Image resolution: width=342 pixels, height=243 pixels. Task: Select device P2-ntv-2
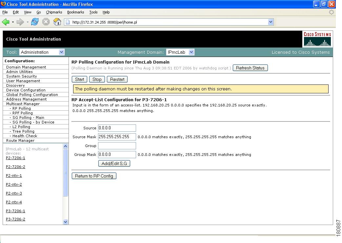click(x=14, y=184)
